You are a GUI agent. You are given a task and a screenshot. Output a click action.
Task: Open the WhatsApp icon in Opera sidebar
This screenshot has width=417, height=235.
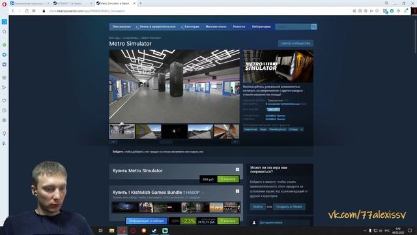4,45
